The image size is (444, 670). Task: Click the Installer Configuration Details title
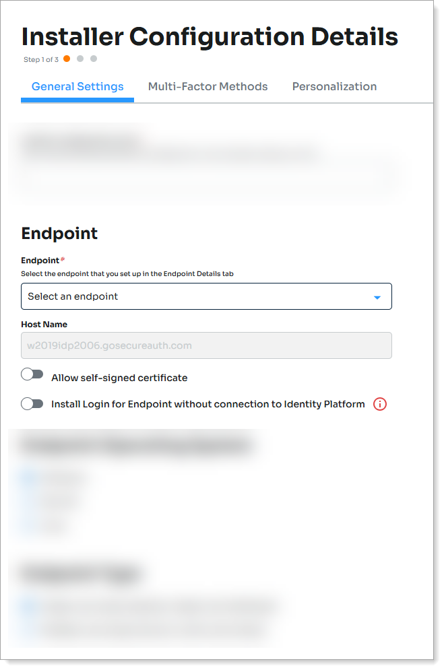click(210, 36)
